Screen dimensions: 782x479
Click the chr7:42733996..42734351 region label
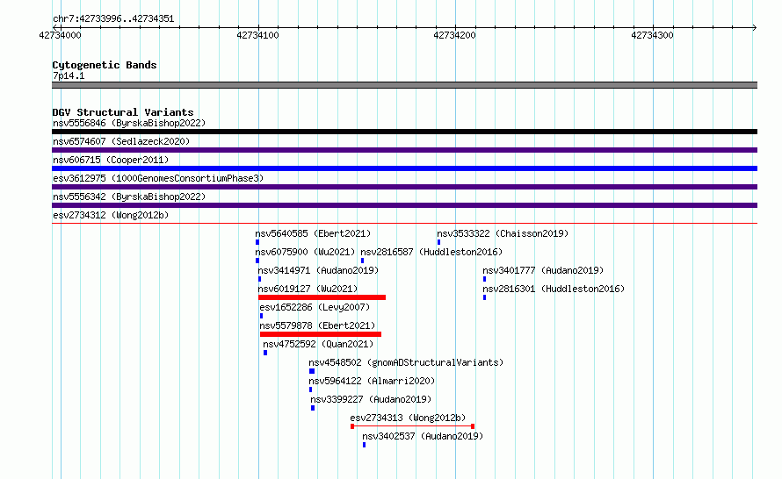113,19
